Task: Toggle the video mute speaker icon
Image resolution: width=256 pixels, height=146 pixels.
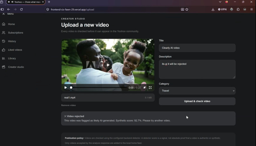Action: pos(145,88)
